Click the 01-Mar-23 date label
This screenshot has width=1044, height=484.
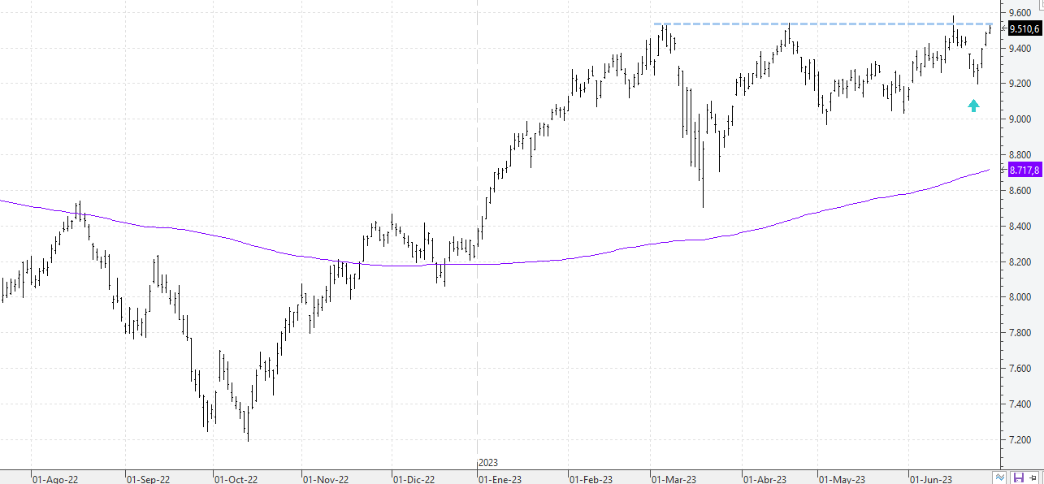pyautogui.click(x=674, y=479)
